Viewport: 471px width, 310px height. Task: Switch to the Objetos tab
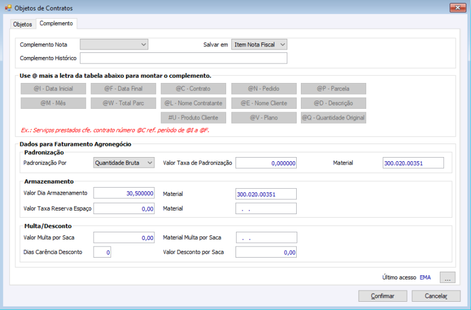tap(22, 24)
